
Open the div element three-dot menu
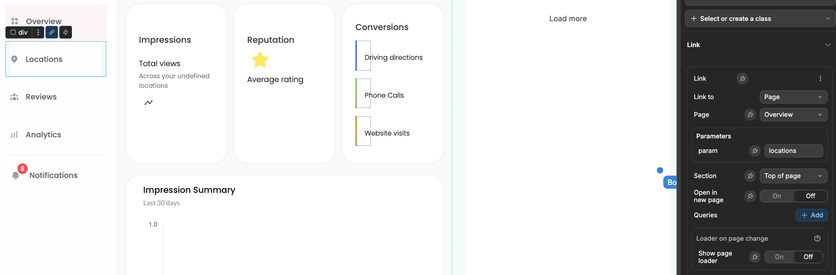point(38,32)
